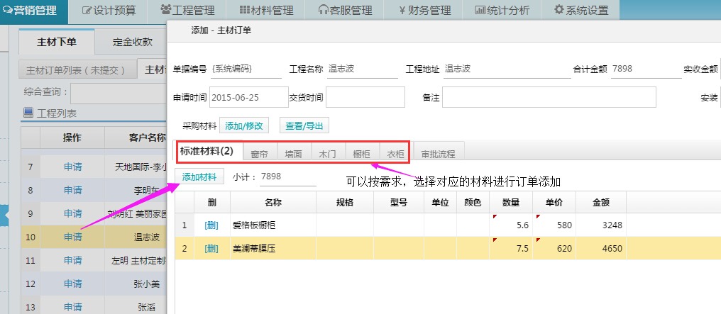The width and height of the screenshot is (721, 314).
Task: Switch to the 窗帘 material tab
Action: [x=260, y=153]
